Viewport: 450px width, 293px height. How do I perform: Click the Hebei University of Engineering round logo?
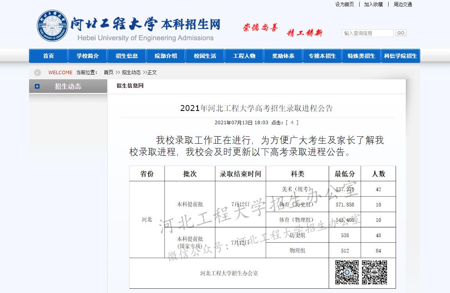coord(52,26)
